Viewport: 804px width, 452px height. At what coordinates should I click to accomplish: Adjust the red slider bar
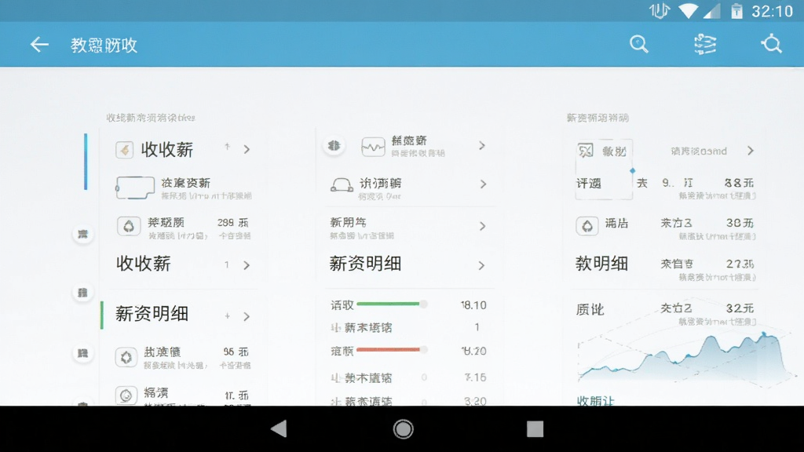pyautogui.click(x=391, y=349)
